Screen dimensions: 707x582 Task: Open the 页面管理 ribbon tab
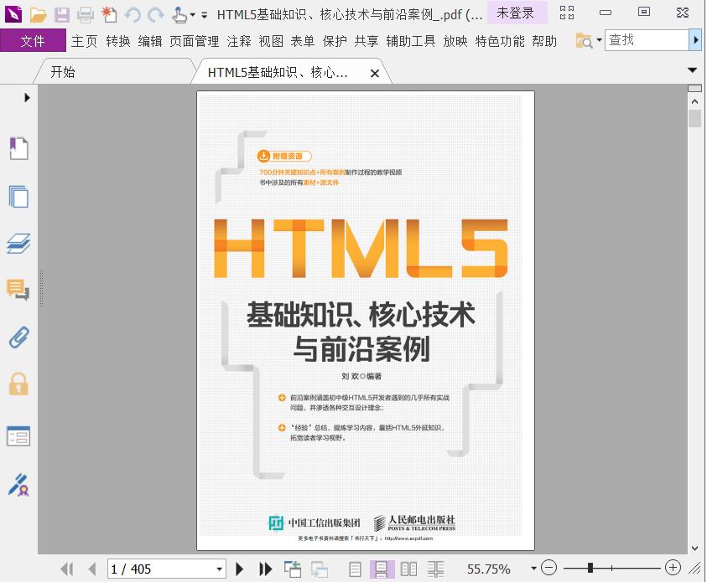point(195,41)
